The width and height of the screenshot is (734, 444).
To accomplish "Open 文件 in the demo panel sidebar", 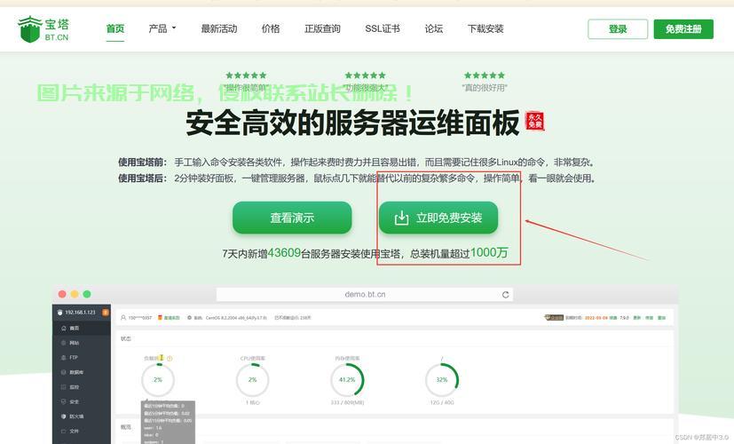I will coord(82,431).
